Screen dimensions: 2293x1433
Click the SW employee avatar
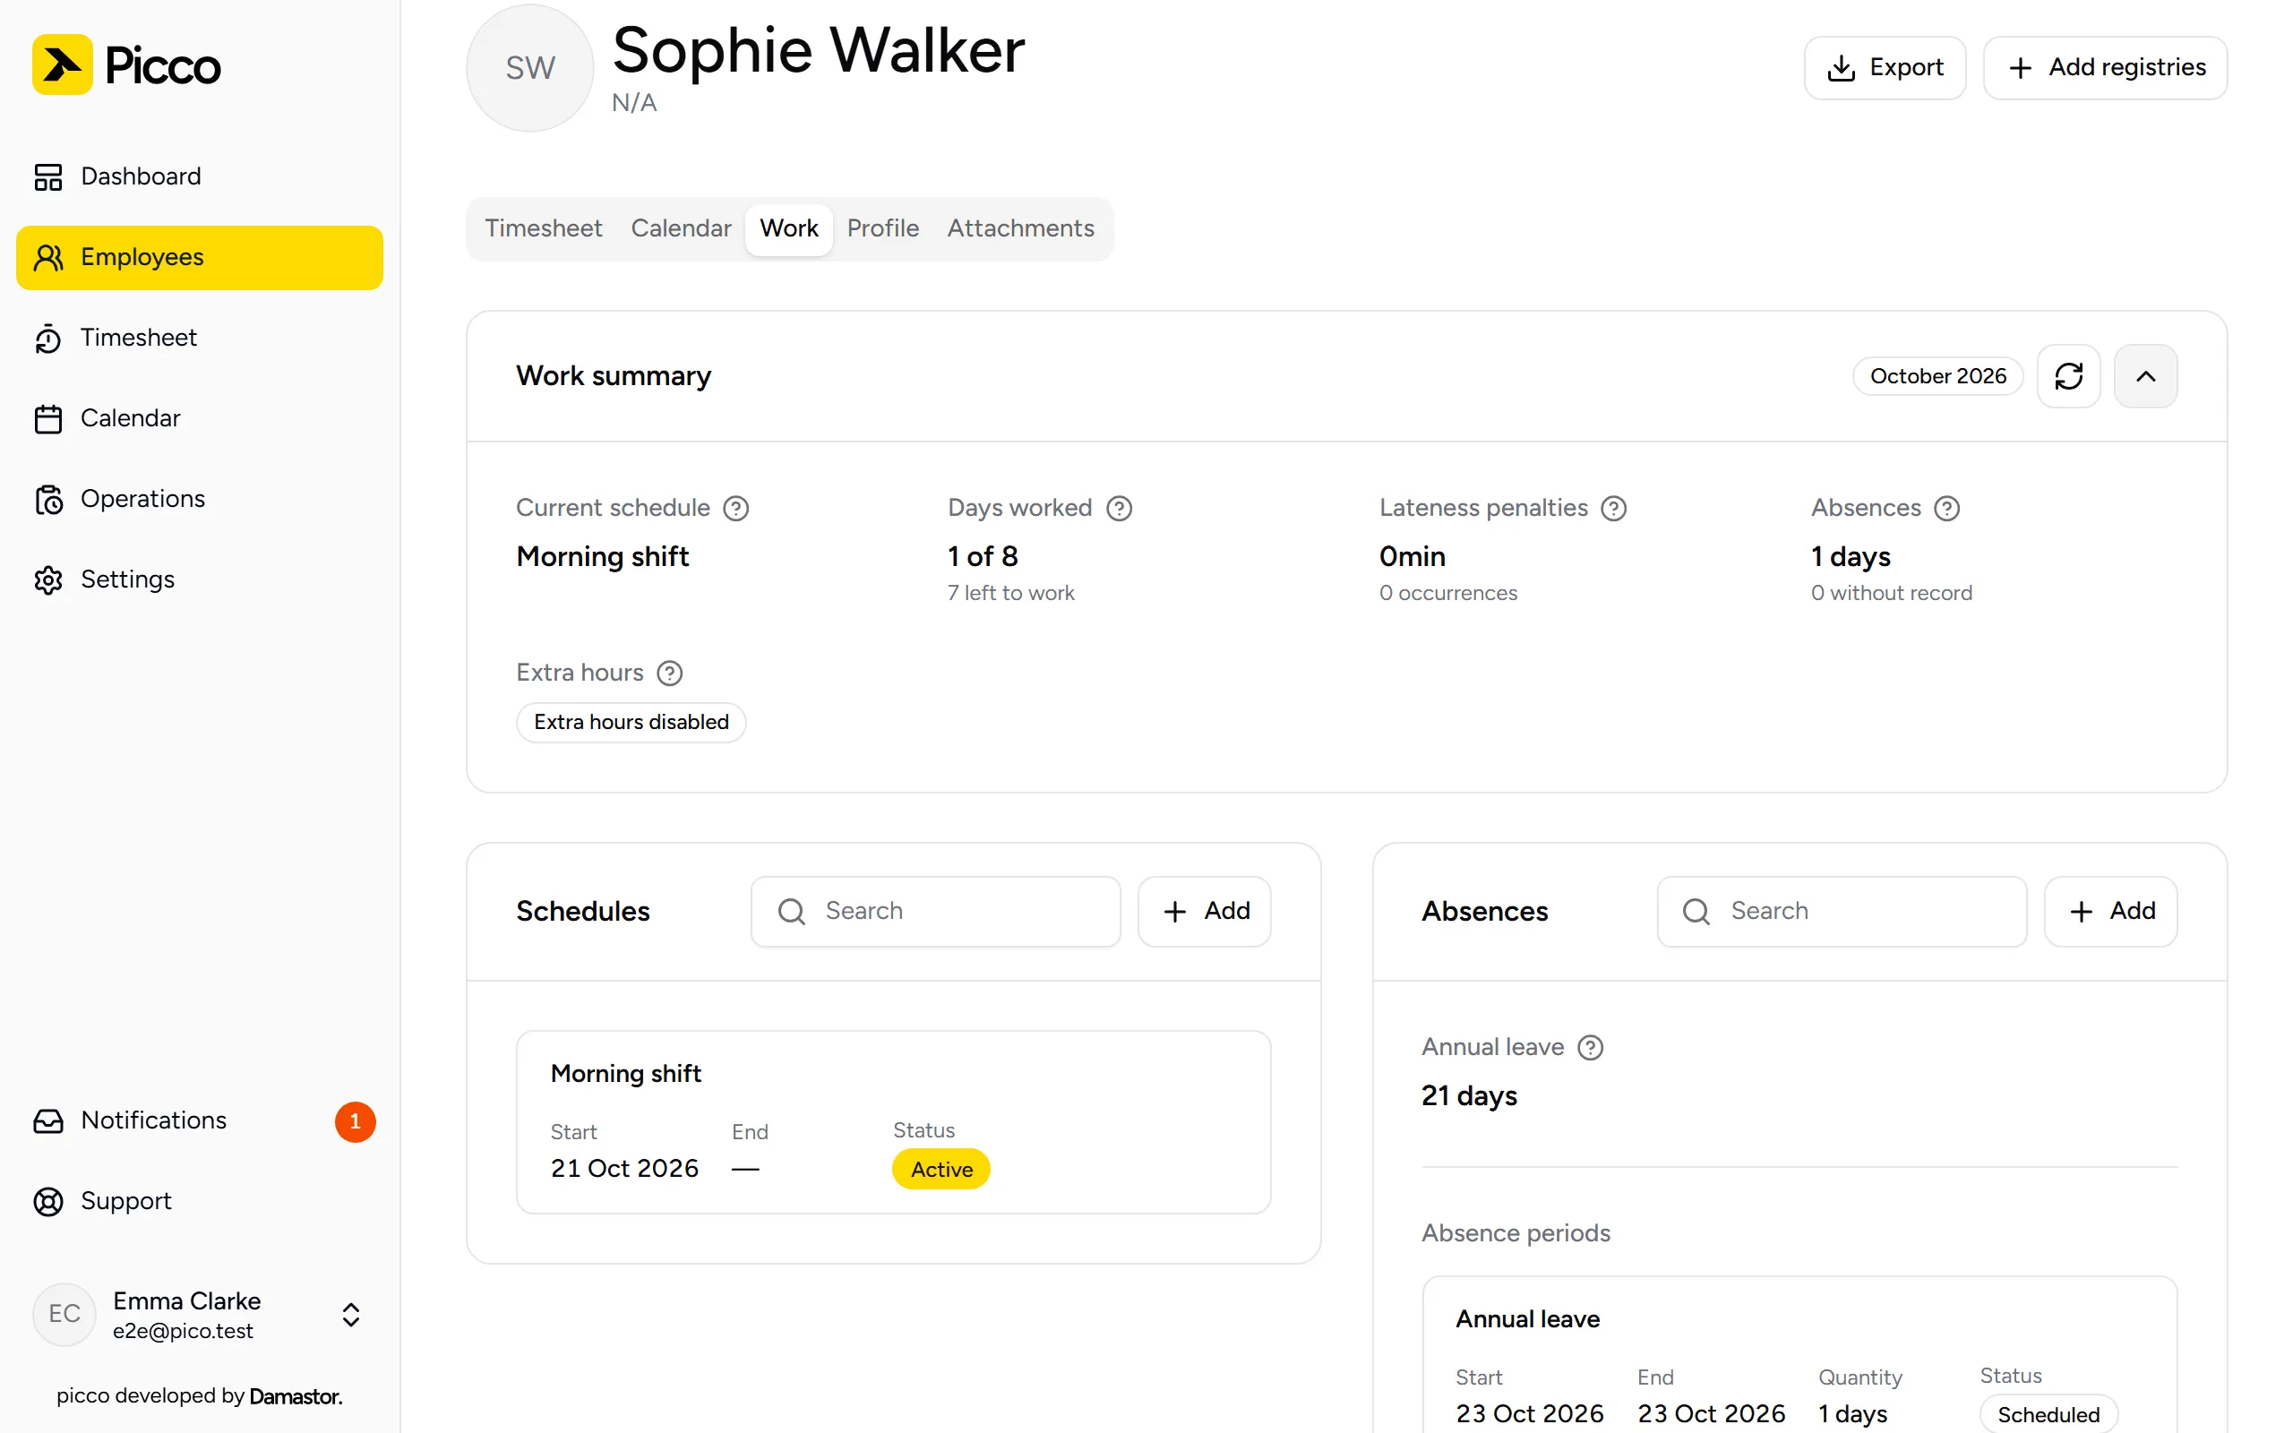[529, 68]
